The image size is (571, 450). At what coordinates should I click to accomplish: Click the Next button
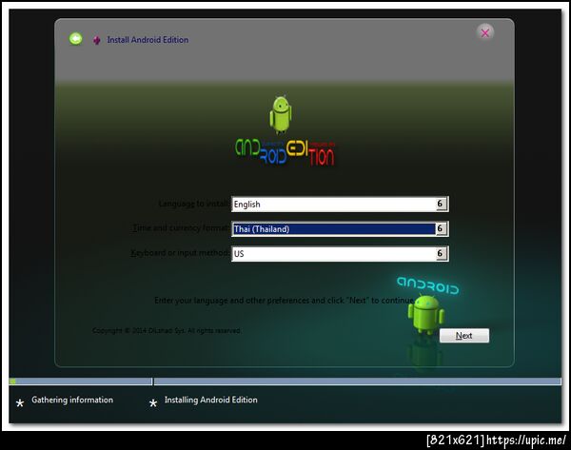tap(464, 335)
